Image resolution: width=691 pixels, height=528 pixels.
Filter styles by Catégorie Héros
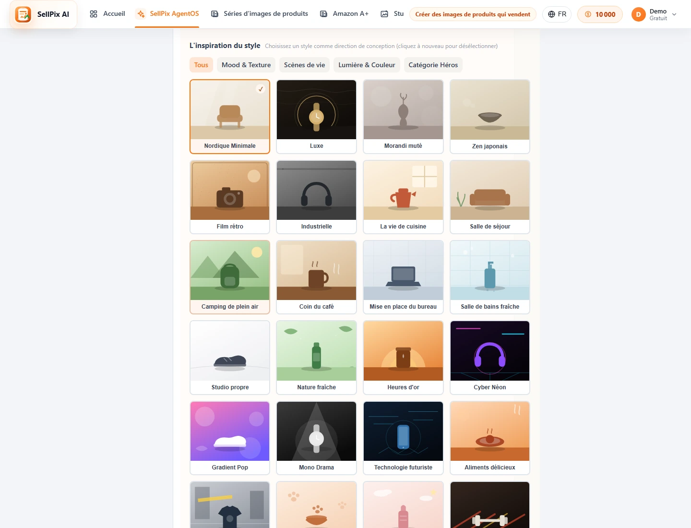[433, 65]
